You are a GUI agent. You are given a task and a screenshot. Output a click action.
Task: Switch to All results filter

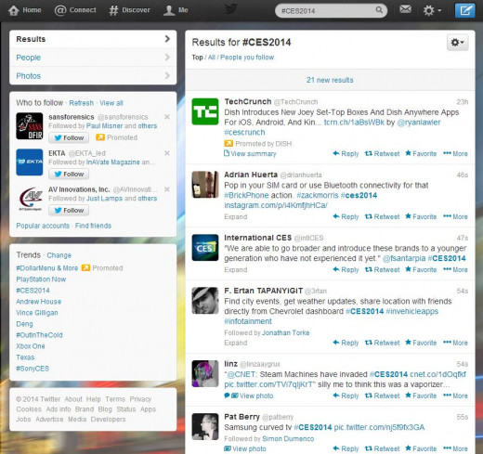212,58
